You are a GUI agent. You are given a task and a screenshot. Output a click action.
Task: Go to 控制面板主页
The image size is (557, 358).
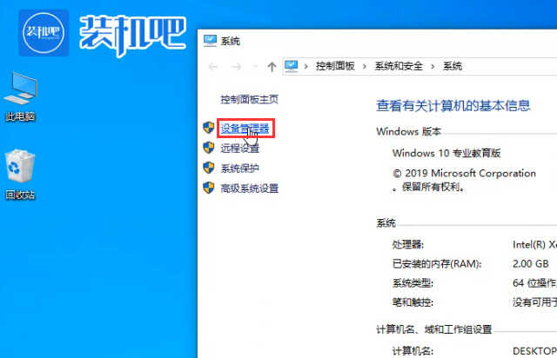point(249,100)
